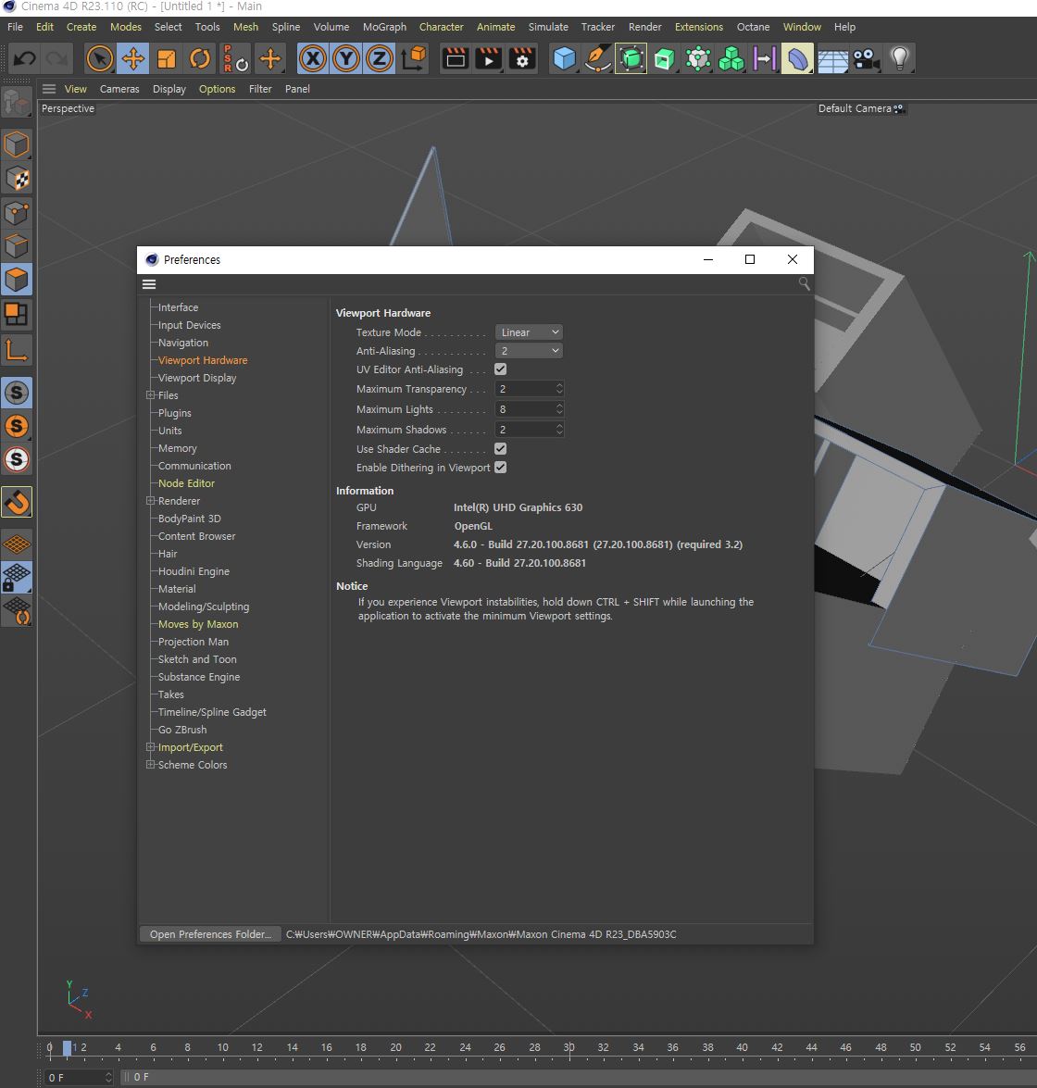The width and height of the screenshot is (1037, 1088).
Task: Select the Live Selection tool
Action: tap(99, 58)
